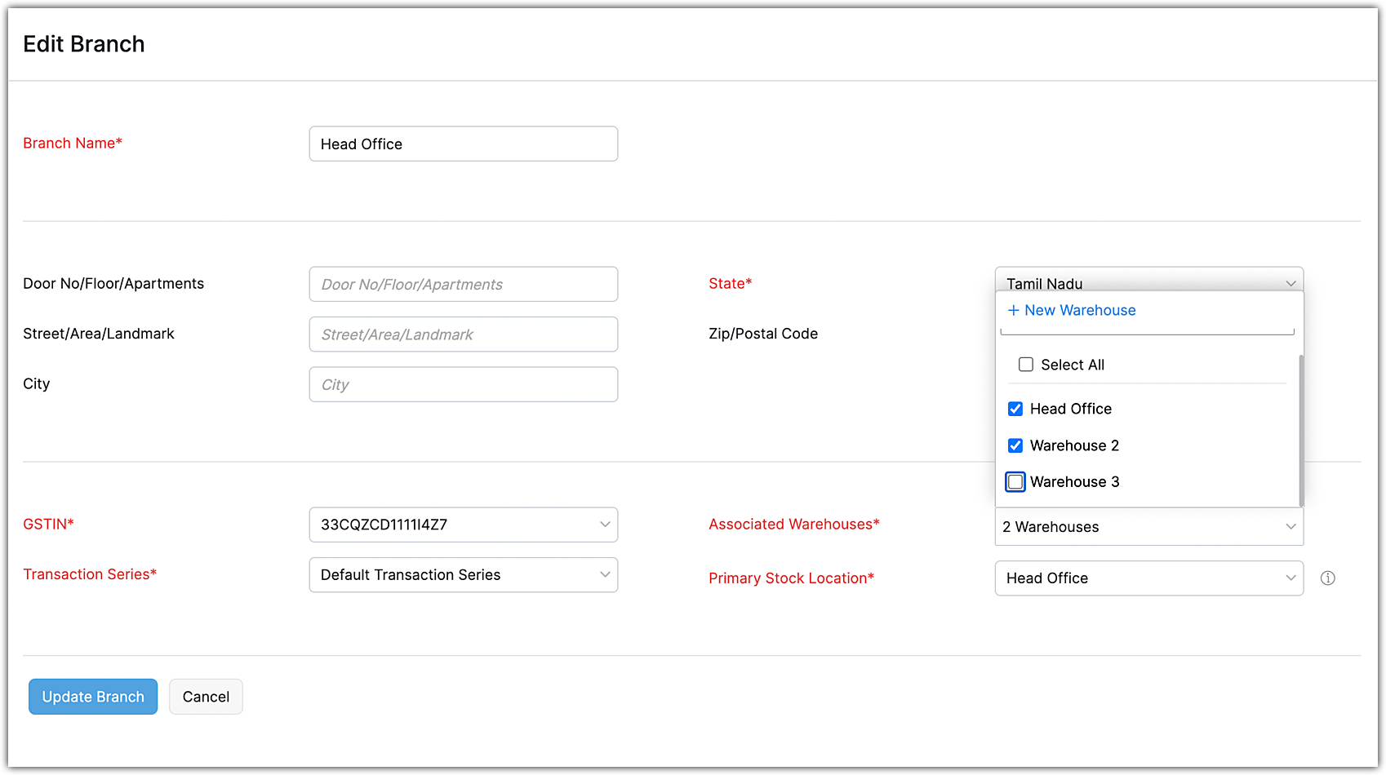Click the New Warehouse link
1386x775 pixels.
[1079, 311]
